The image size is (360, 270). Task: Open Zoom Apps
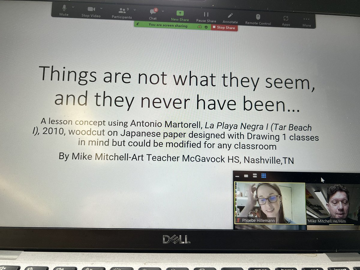pyautogui.click(x=286, y=20)
